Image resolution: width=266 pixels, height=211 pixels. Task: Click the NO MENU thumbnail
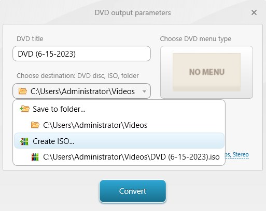point(206,72)
